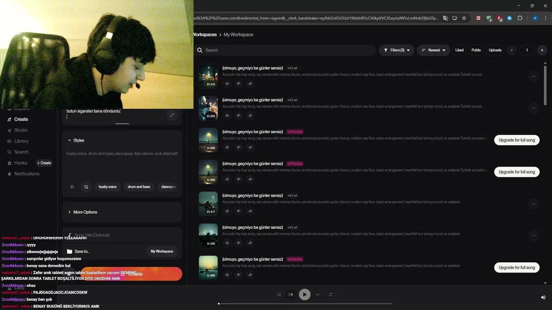Select My Workspace as save destination
Viewport: 552px width, 310px height.
tap(162, 251)
